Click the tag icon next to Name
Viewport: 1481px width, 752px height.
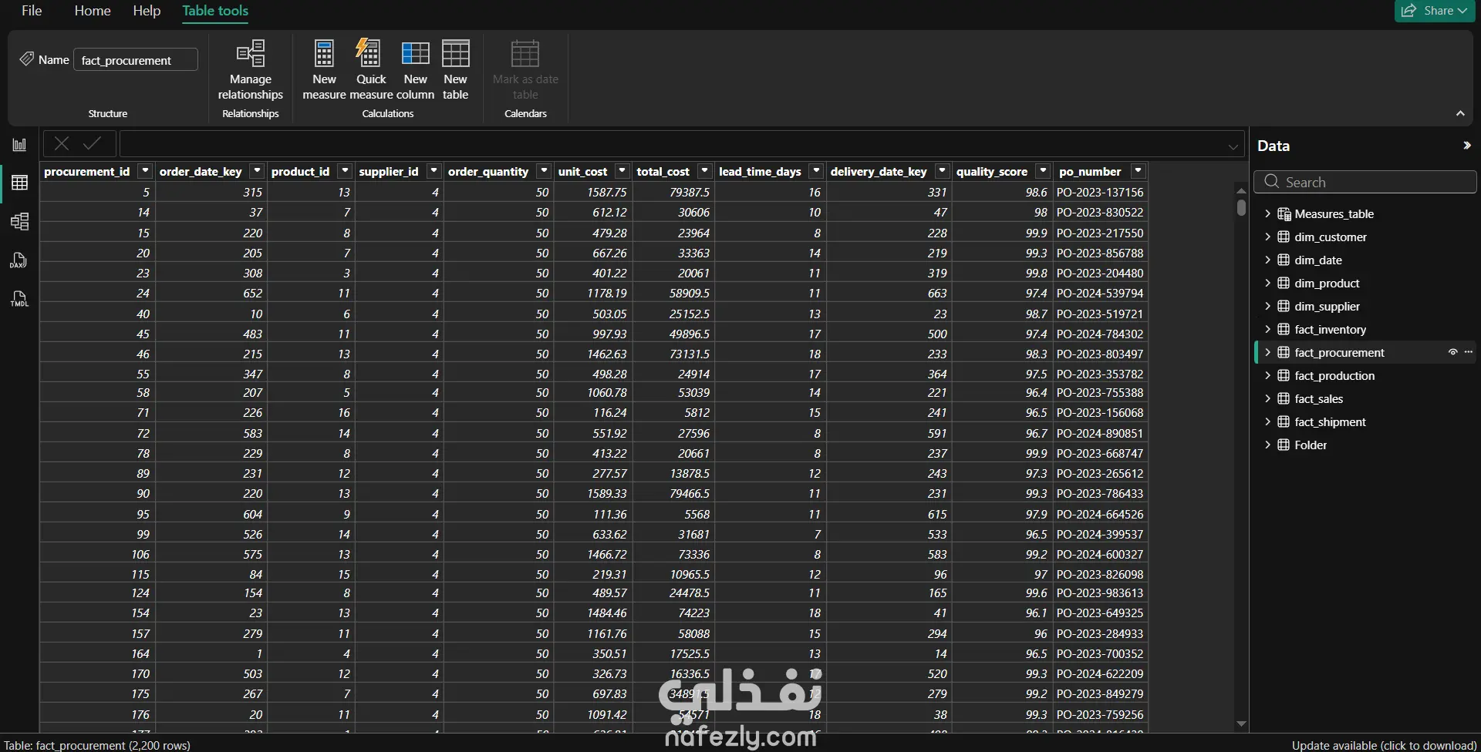(26, 59)
